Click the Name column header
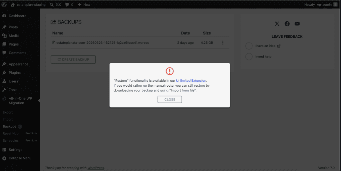 tap(58, 33)
